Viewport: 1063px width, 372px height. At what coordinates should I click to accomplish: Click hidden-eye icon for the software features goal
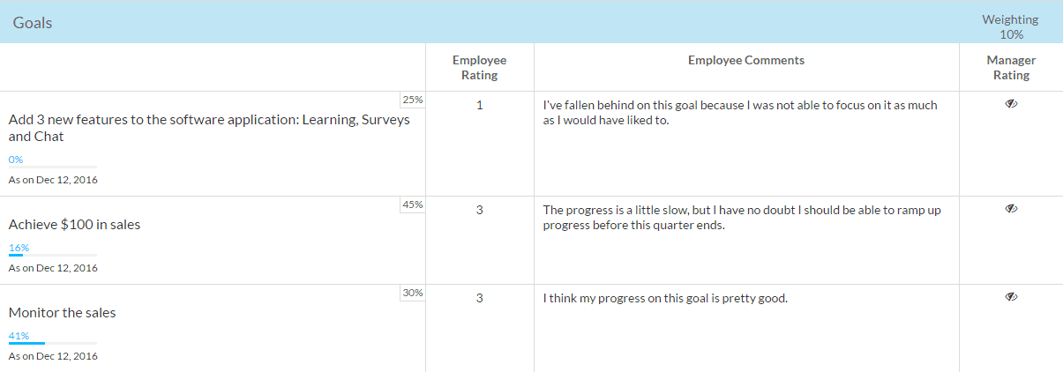(1011, 104)
